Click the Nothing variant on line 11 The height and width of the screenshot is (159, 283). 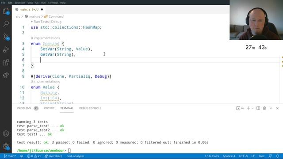tap(49, 93)
